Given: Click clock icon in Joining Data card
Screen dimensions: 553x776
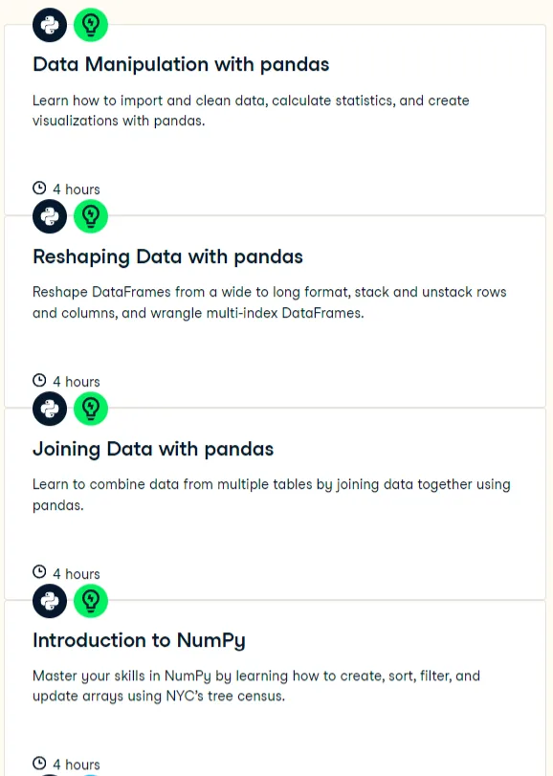Looking at the screenshot, I should click(39, 572).
